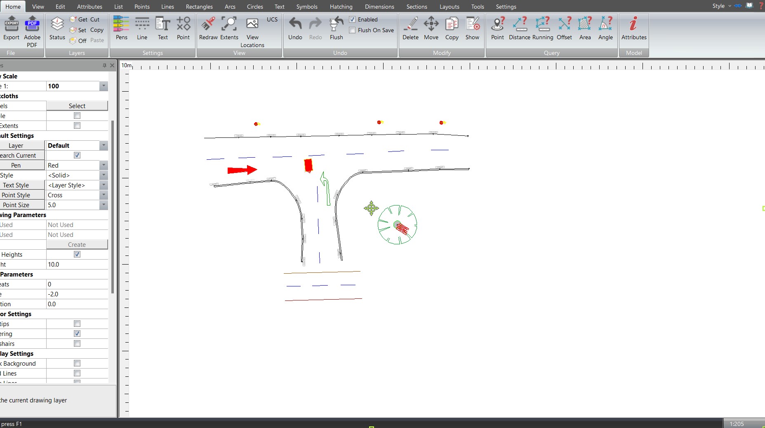Open the Cross point style dropdown
Image resolution: width=765 pixels, height=428 pixels.
[104, 195]
